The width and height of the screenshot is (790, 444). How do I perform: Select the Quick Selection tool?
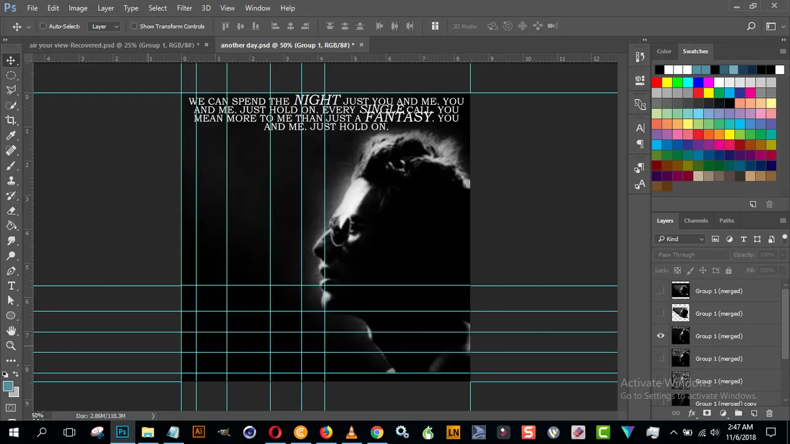(x=11, y=105)
